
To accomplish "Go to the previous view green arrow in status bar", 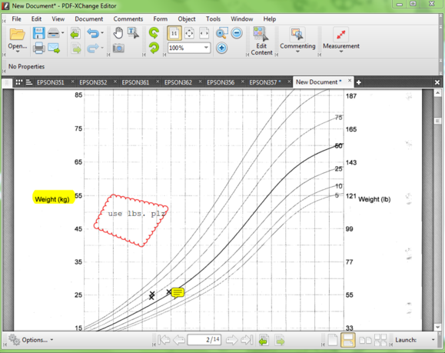I will (264, 340).
